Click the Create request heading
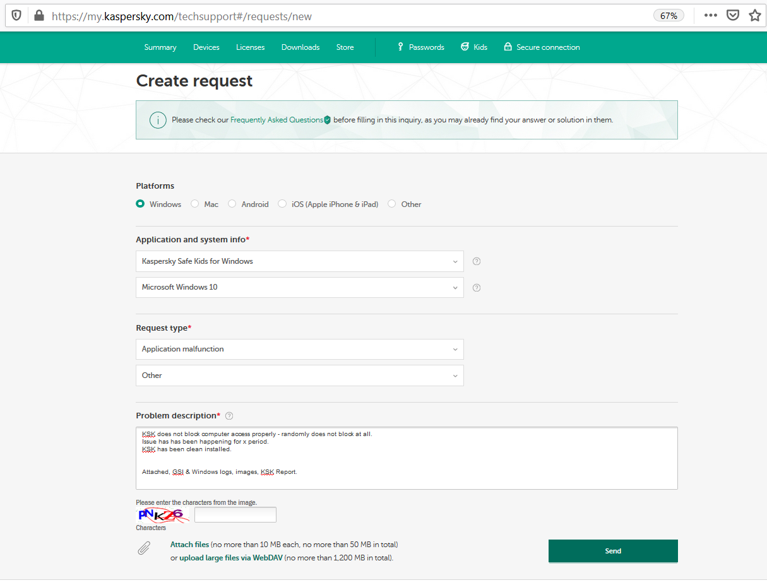The width and height of the screenshot is (767, 585). (x=194, y=81)
